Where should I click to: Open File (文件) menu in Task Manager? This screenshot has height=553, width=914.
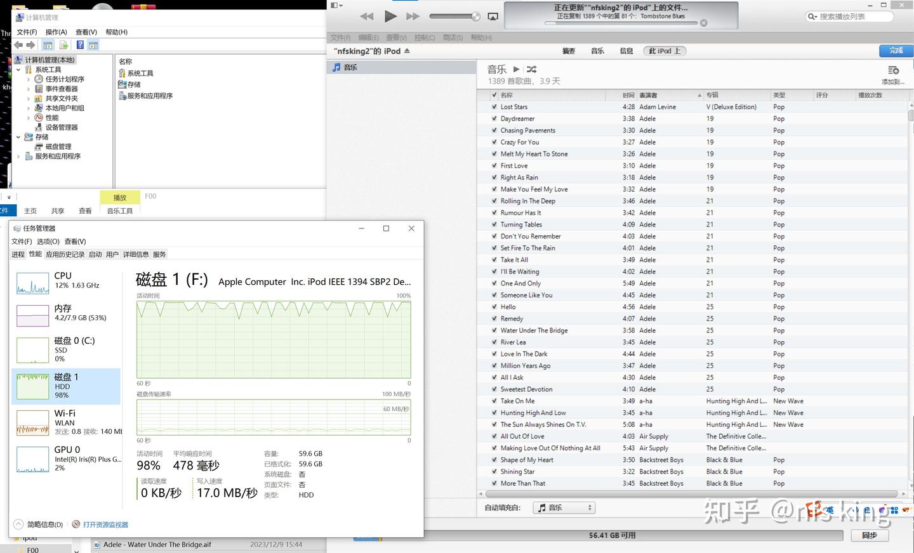click(22, 242)
